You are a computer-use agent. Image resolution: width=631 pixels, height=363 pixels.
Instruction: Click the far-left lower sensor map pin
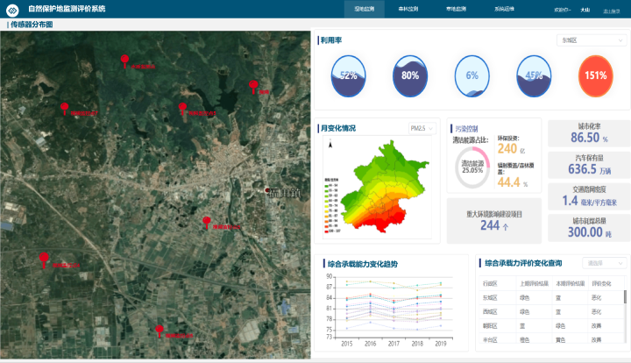tap(44, 258)
